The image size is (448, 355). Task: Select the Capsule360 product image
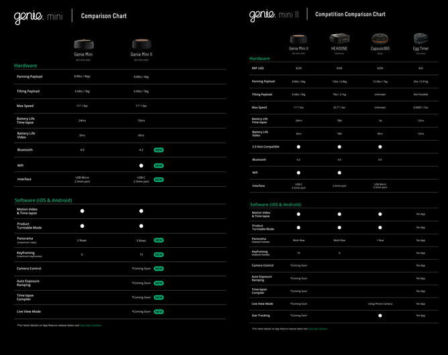(x=380, y=39)
